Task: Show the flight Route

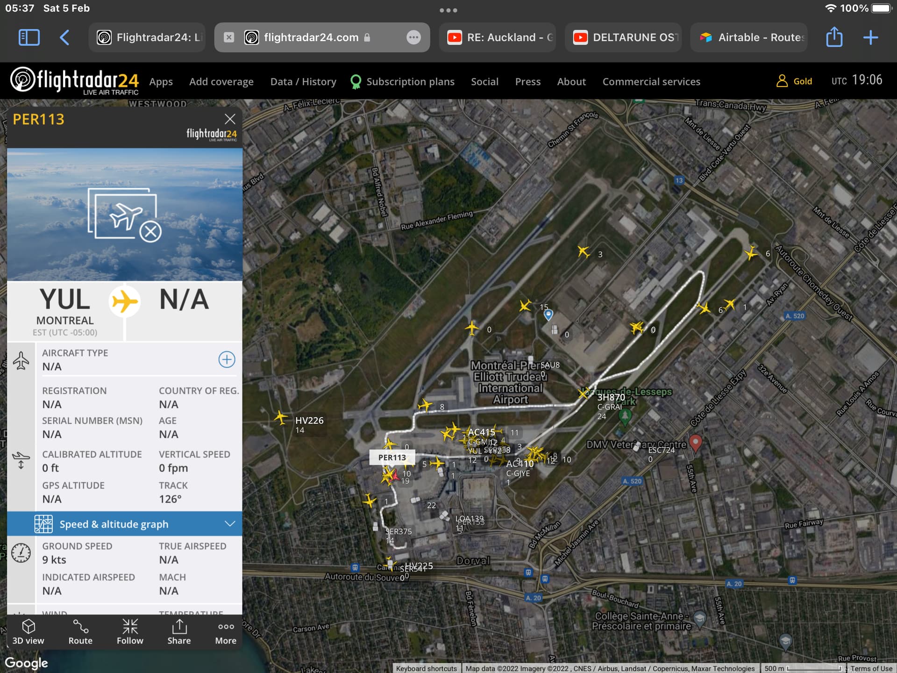Action: 80,631
